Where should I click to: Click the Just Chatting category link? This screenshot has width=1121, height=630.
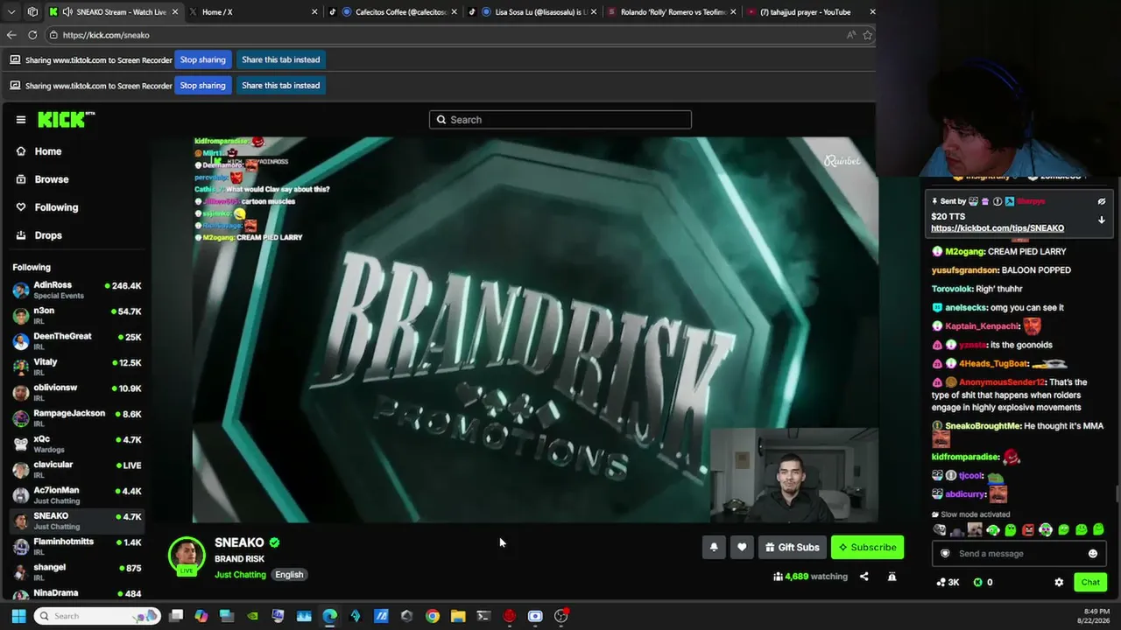click(x=240, y=575)
